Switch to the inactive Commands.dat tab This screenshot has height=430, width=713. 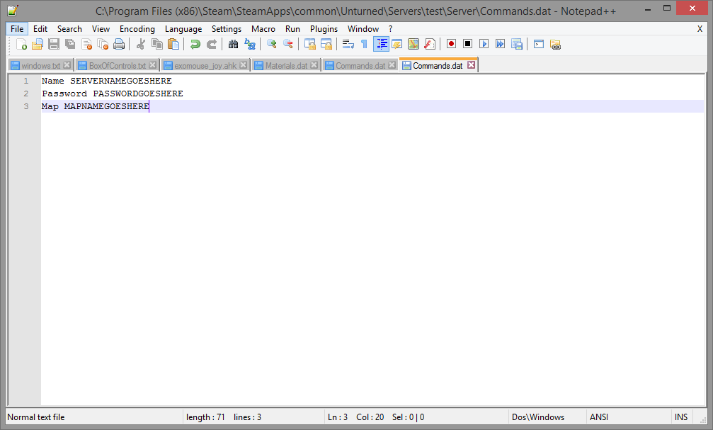(360, 66)
